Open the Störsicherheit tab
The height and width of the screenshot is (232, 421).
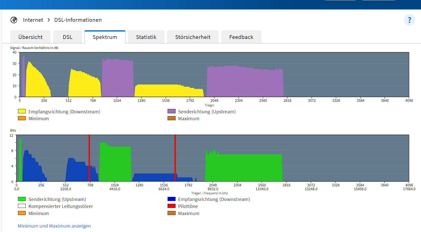[193, 37]
